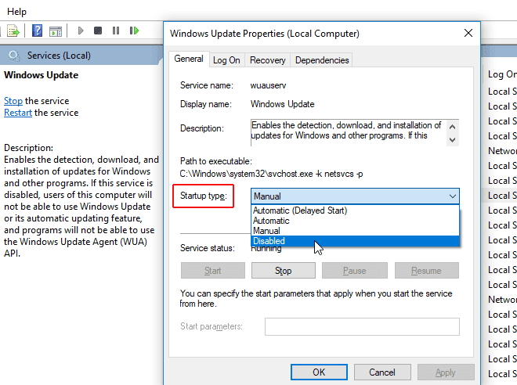This screenshot has width=517, height=385.
Task: Click the Pause Service toolbar icon
Action: (x=116, y=31)
